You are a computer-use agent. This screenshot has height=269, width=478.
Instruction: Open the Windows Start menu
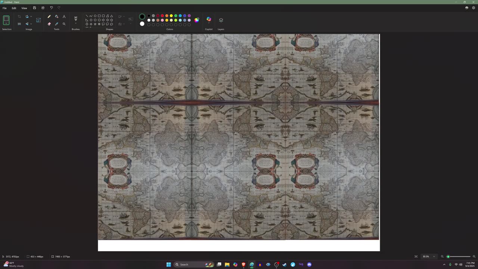tap(168, 265)
